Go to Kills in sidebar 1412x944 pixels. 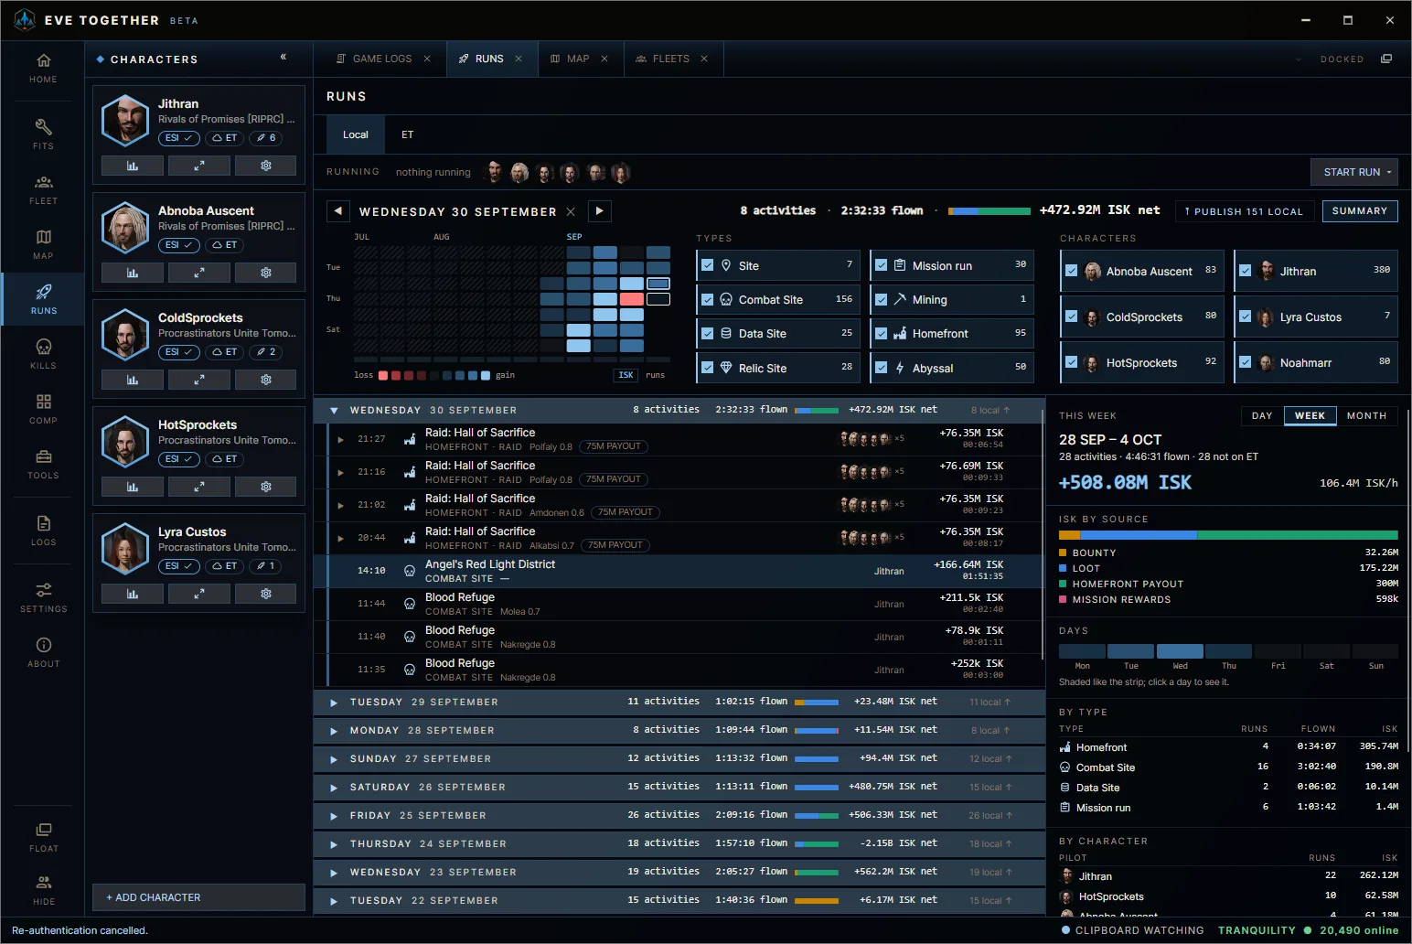tap(43, 353)
